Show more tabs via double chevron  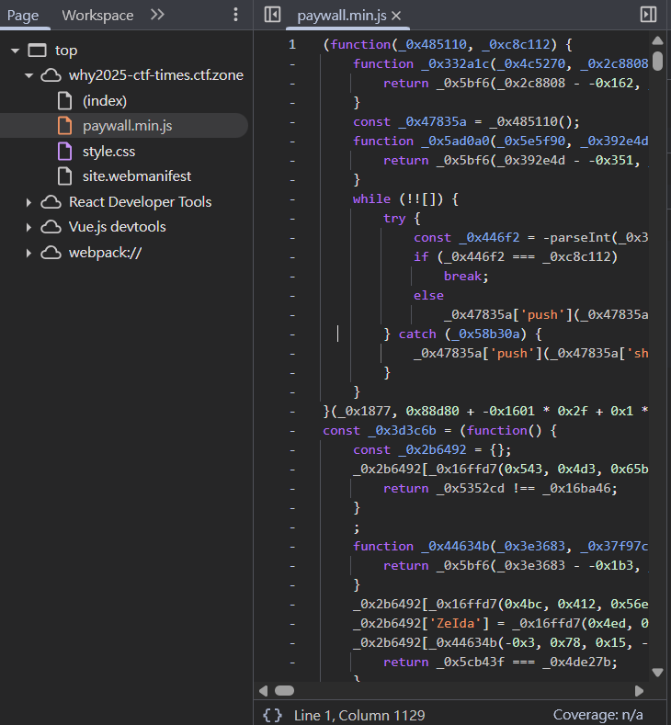pyautogui.click(x=157, y=15)
